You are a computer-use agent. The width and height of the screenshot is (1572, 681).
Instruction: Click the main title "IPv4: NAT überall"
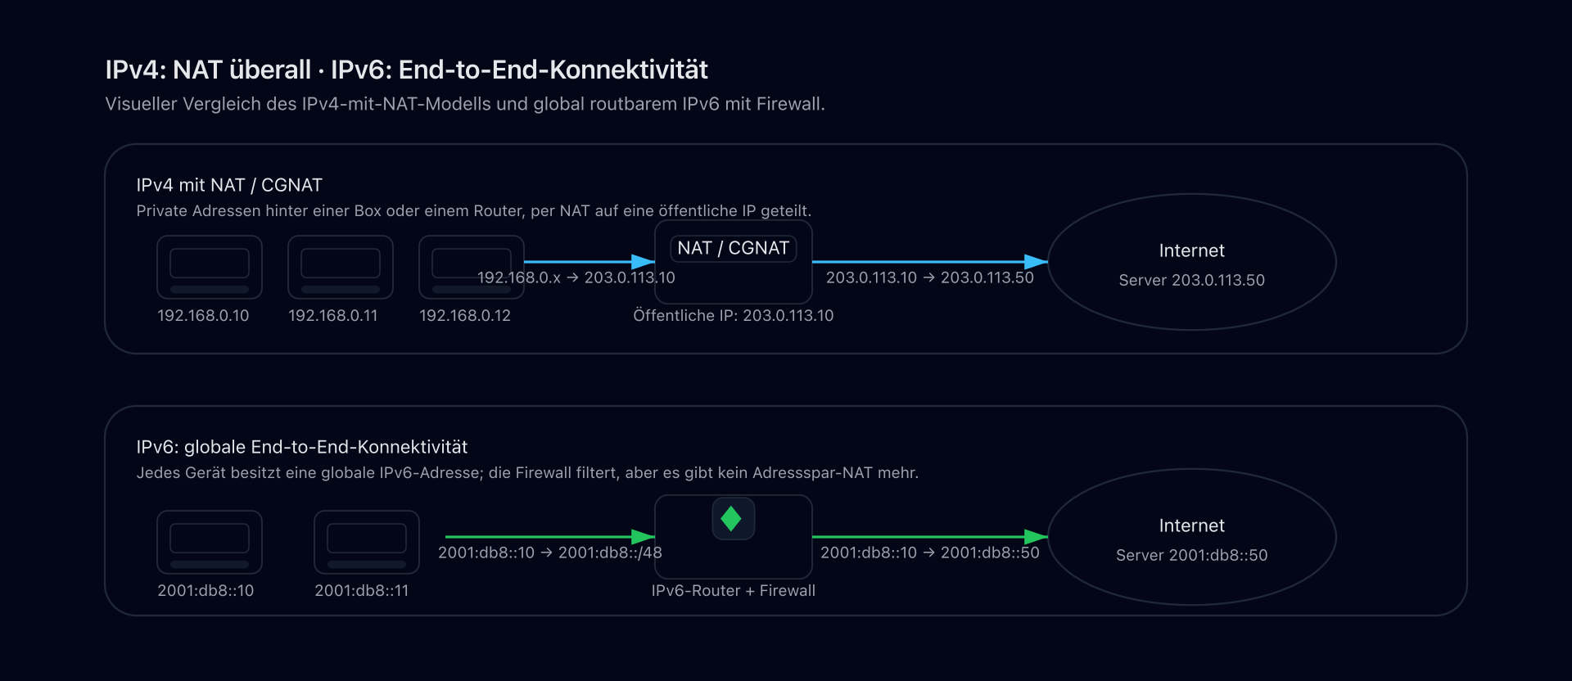(x=208, y=70)
